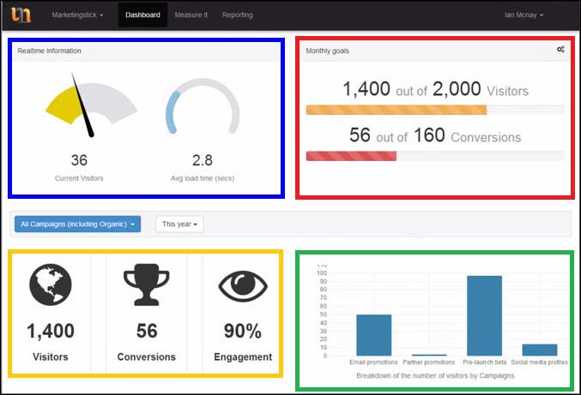Open the Ian Mcnay user menu
Image resolution: width=581 pixels, height=395 pixels.
tap(524, 15)
